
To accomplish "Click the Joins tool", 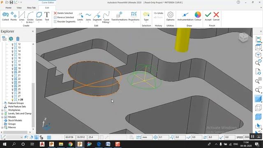I will (88, 17).
